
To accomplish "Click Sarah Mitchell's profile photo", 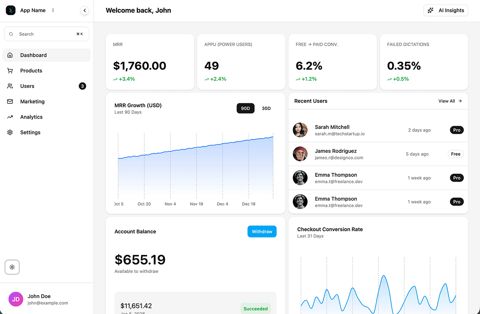I will click(x=300, y=130).
